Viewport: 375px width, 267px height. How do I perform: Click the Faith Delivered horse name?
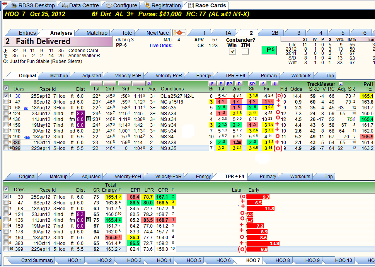[x=43, y=41]
